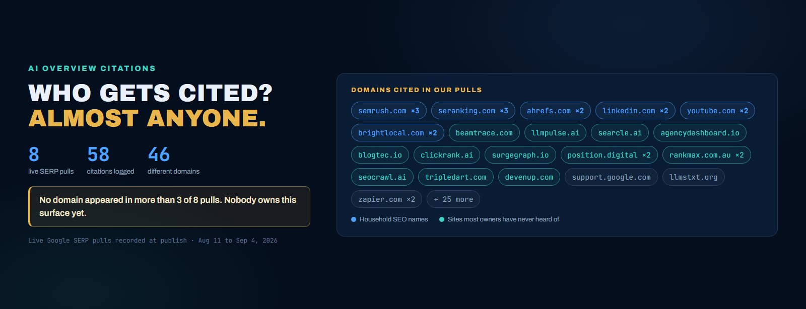
Task: Select the ahrefs.com ×2 chip
Action: 555,111
